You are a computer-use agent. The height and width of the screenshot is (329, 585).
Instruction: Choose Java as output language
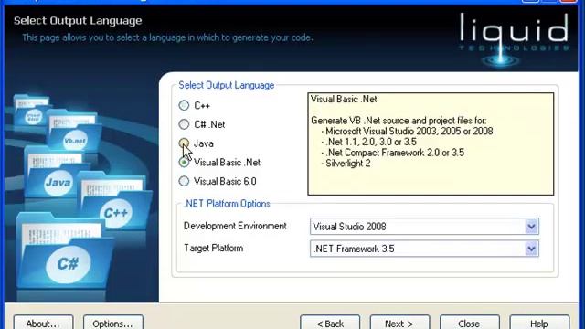[x=184, y=143]
